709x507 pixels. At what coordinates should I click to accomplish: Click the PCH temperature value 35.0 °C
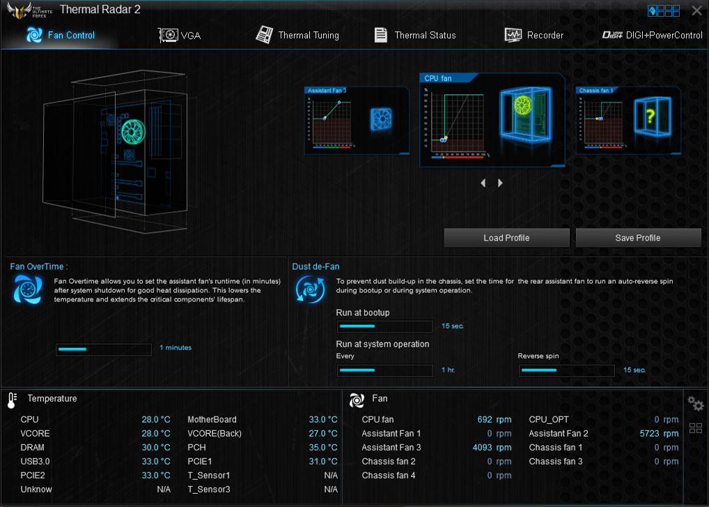coord(323,448)
